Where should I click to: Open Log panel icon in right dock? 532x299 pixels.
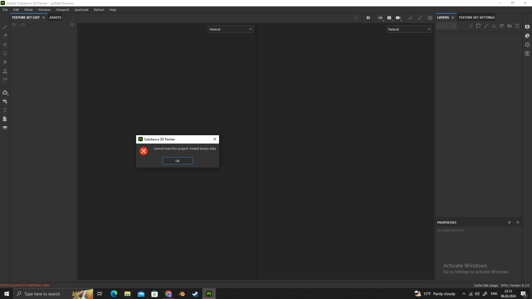click(x=527, y=53)
